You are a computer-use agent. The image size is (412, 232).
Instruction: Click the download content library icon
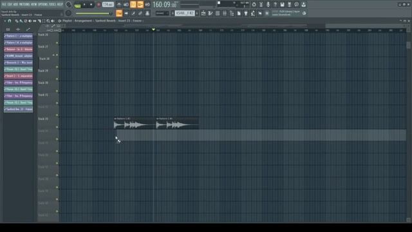303,5
